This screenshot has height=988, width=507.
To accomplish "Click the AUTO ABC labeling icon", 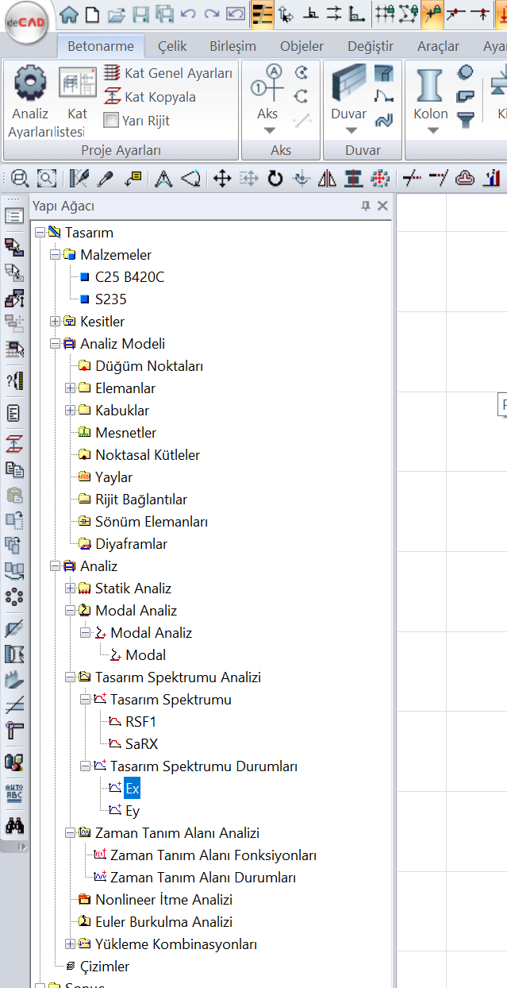I will (14, 792).
